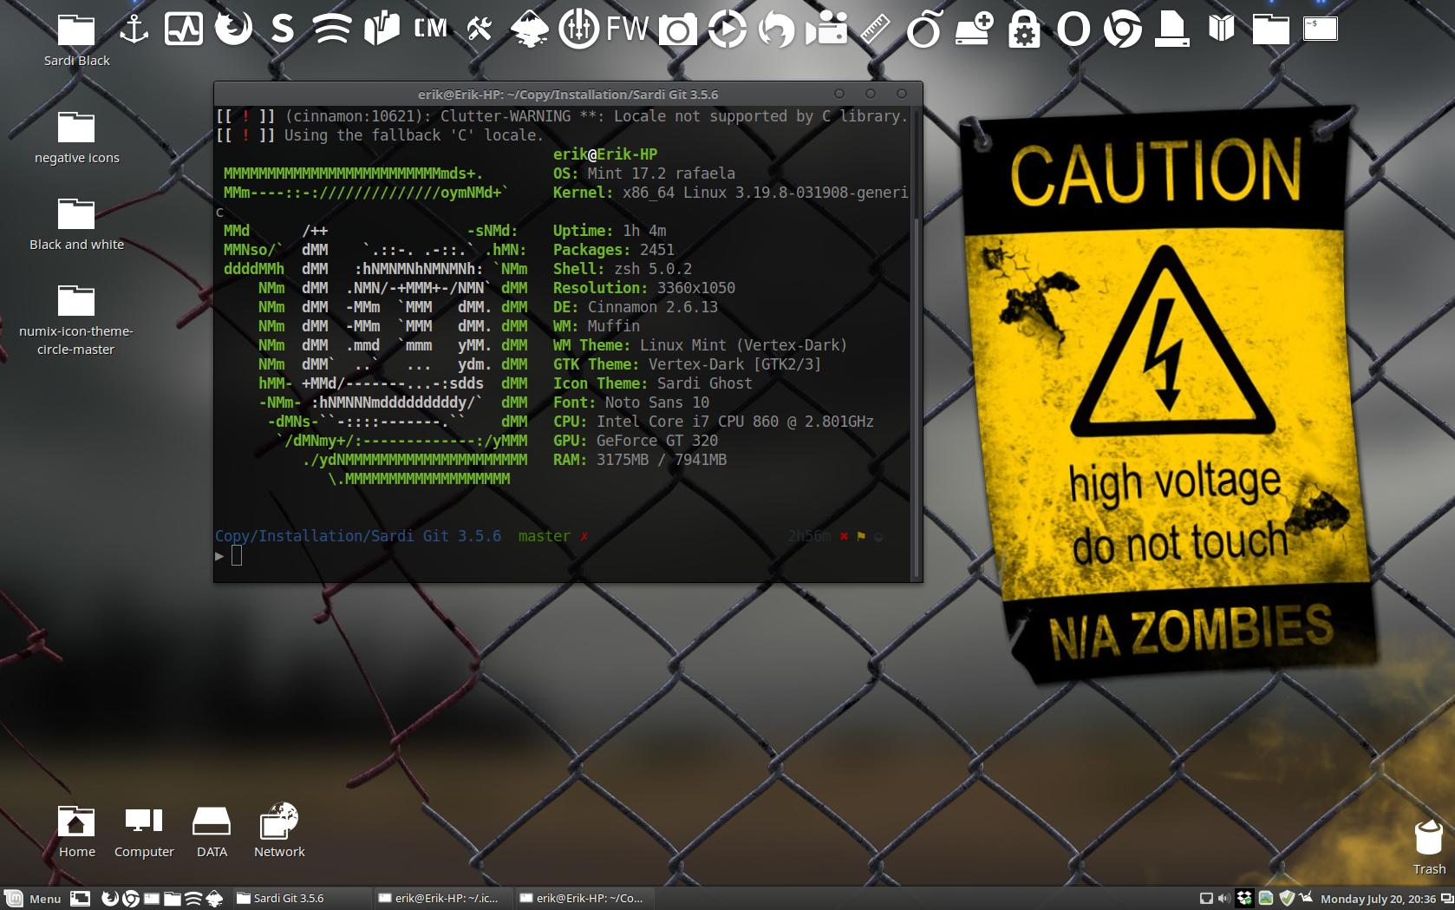
Task: Launch the ruler tool from the dock
Action: click(x=876, y=29)
